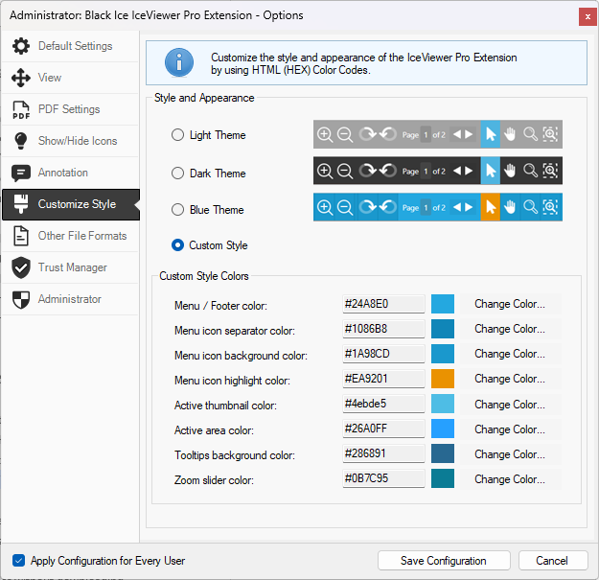This screenshot has width=599, height=580.
Task: Click zoom-area icon in Blue Theme preview
Action: (x=550, y=207)
